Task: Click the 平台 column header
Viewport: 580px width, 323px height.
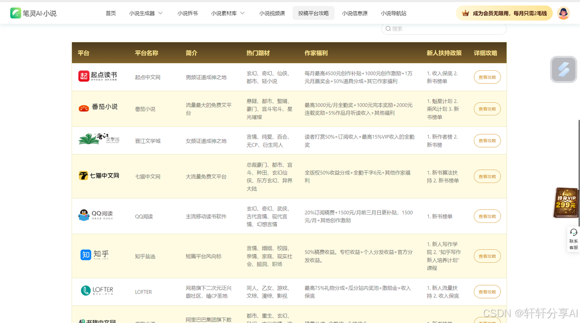Action: pyautogui.click(x=83, y=53)
